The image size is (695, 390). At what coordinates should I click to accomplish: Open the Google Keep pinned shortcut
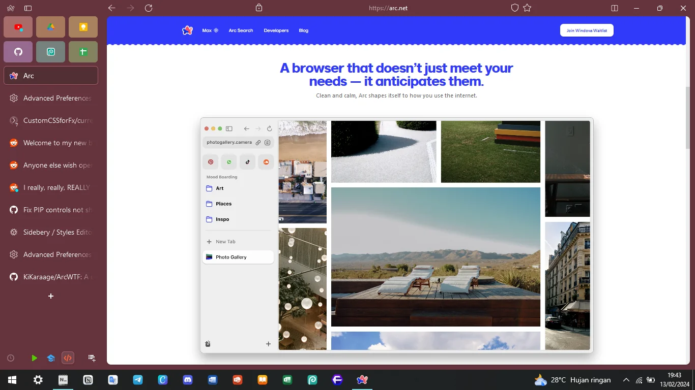(83, 26)
